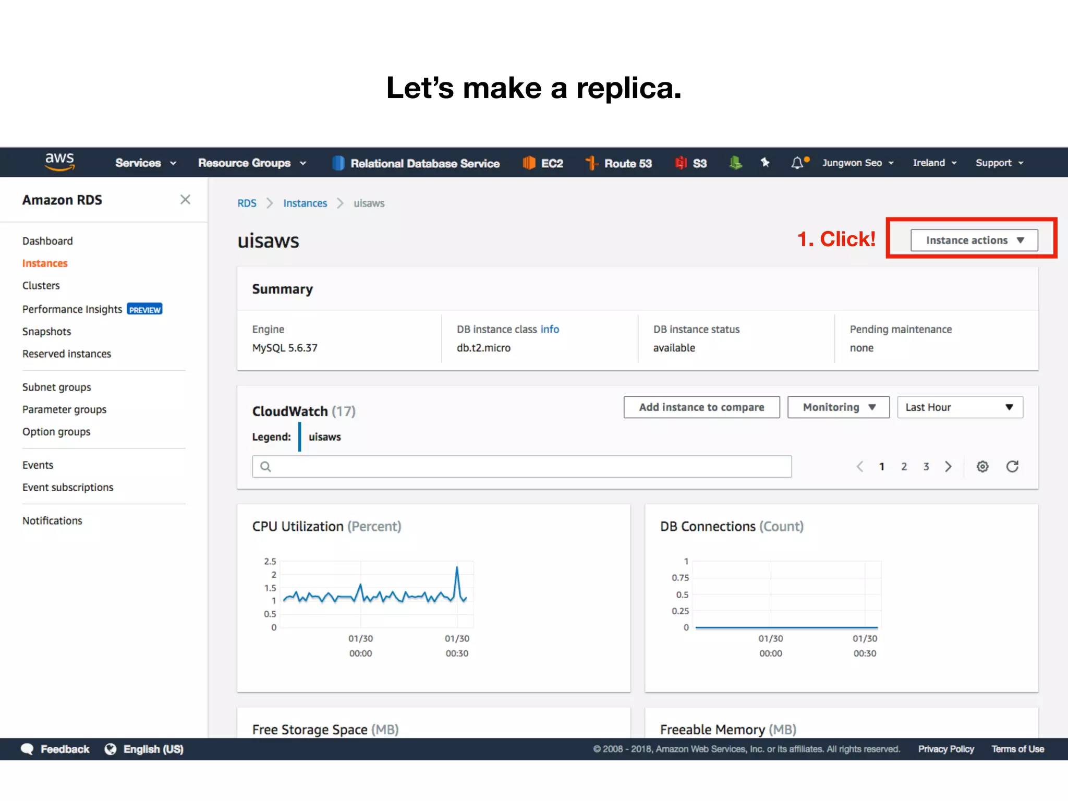Click the Instances breadcrumb link
1068x801 pixels.
(305, 203)
